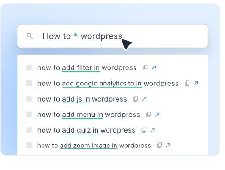Tick the 'add google analytics' row checkbox
The image size is (225, 170).
pyautogui.click(x=29, y=83)
